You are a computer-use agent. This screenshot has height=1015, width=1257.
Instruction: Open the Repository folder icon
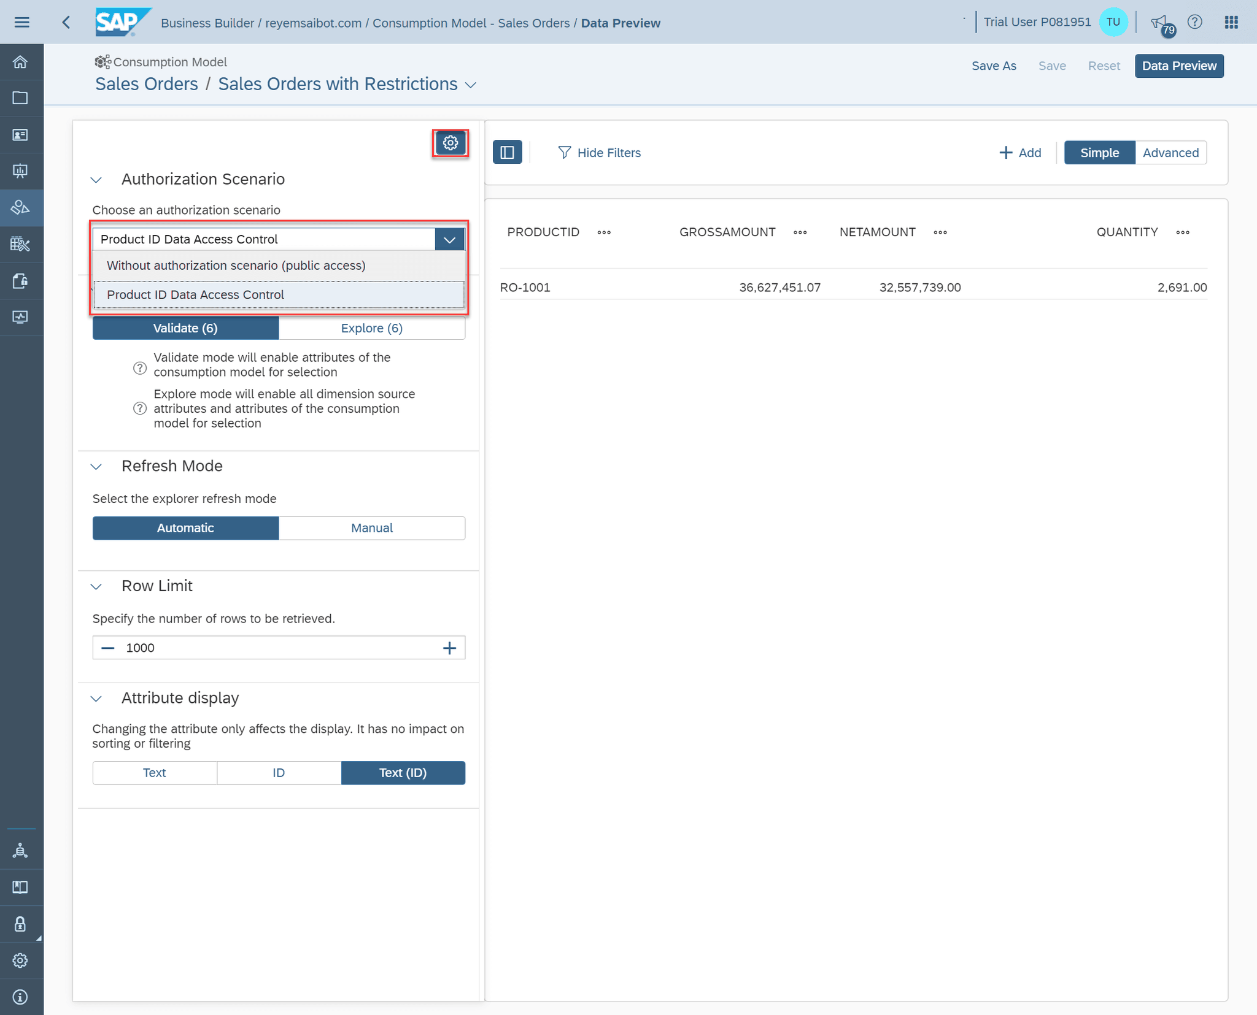[x=21, y=98]
